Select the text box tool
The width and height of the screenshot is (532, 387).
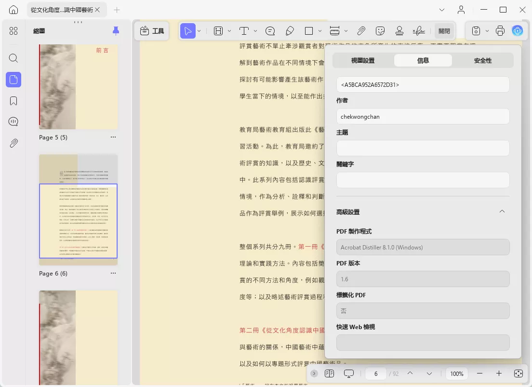pos(244,31)
